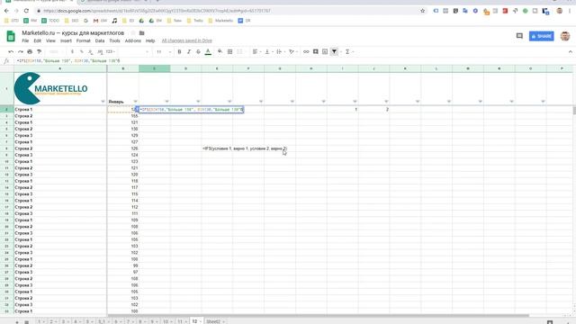Image resolution: width=576 pixels, height=324 pixels.
Task: Click the formula bar input
Action: pos(294,61)
